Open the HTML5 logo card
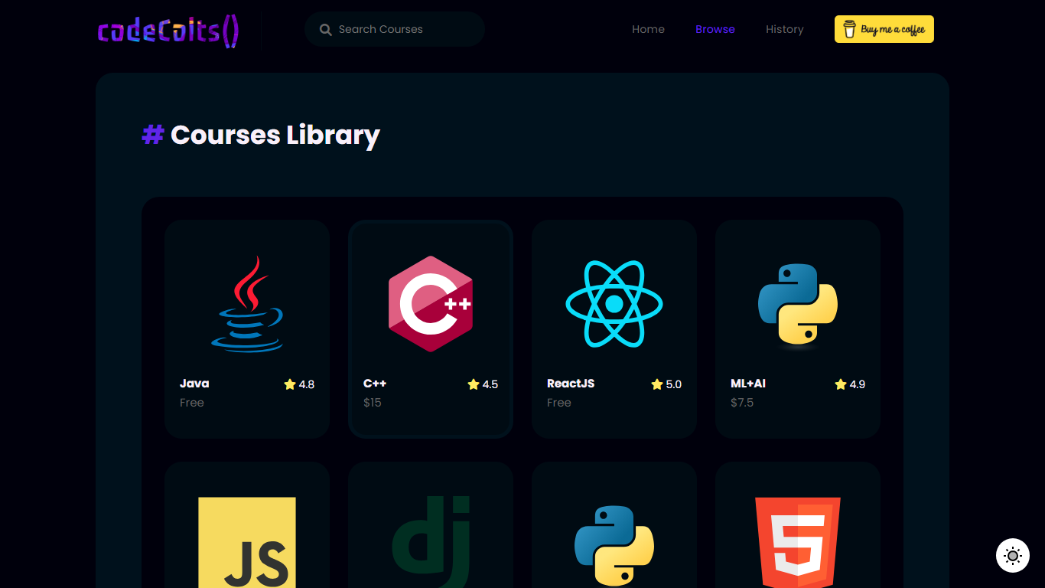This screenshot has width=1045, height=588. pyautogui.click(x=798, y=543)
